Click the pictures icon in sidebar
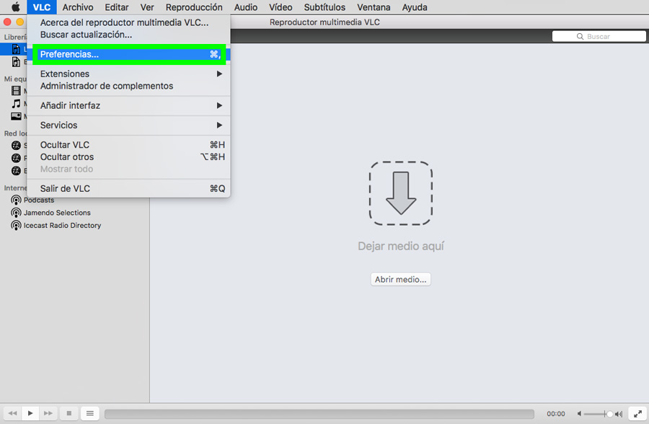Screen dimensions: 649x424 (x=16, y=116)
